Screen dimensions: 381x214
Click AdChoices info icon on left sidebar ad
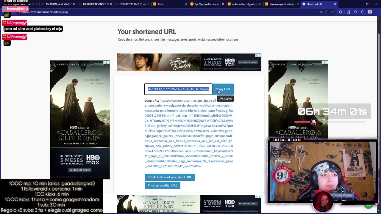[x=105, y=62]
